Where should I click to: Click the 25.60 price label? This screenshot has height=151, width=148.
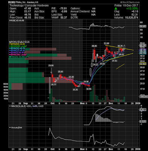click(x=60, y=72)
